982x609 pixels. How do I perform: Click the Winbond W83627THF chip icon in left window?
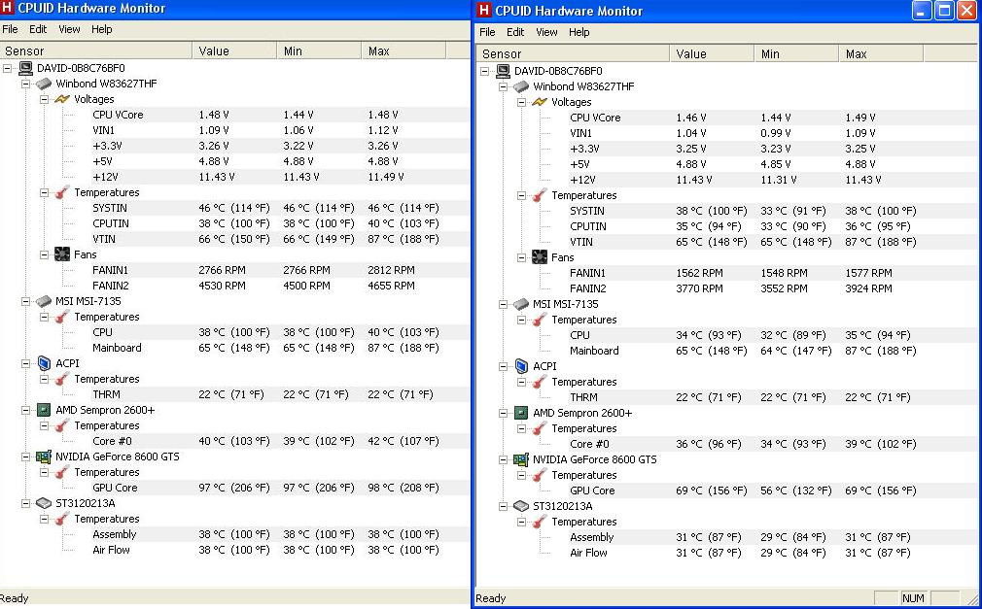point(43,84)
